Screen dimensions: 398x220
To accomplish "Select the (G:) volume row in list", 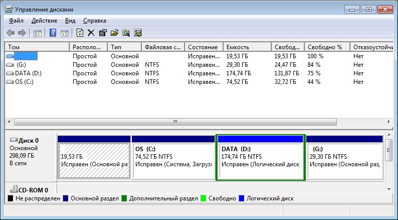I will (199, 65).
